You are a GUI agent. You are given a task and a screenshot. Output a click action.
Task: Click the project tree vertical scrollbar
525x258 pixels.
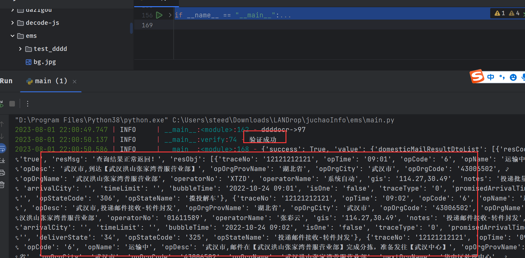pyautogui.click(x=131, y=28)
